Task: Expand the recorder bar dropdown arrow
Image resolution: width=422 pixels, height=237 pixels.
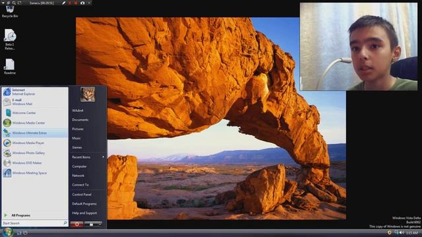Action: click(x=3, y=3)
